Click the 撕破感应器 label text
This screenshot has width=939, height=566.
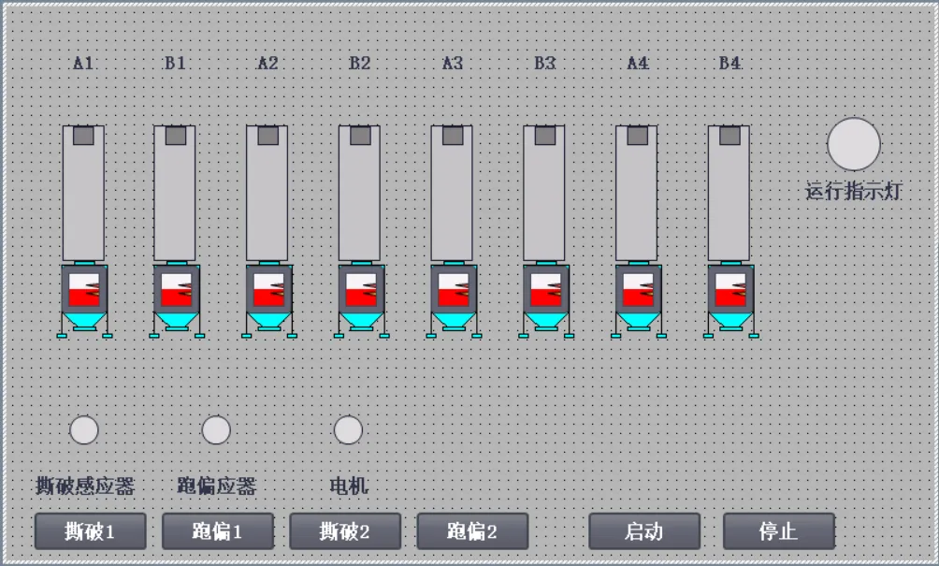click(x=85, y=486)
